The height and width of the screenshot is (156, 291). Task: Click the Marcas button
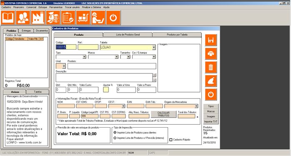click(x=211, y=111)
